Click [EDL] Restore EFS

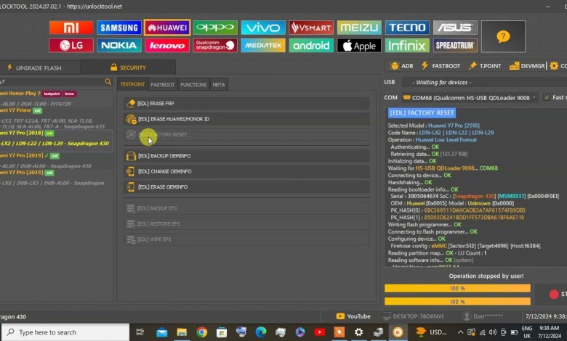(246, 223)
